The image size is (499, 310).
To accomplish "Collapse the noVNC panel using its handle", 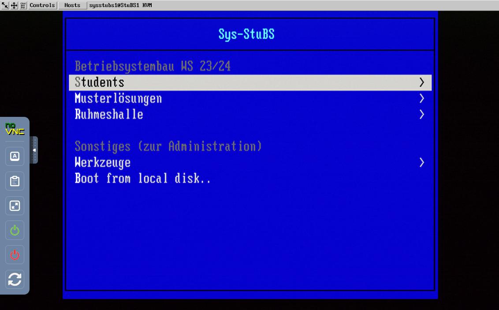I will [34, 150].
